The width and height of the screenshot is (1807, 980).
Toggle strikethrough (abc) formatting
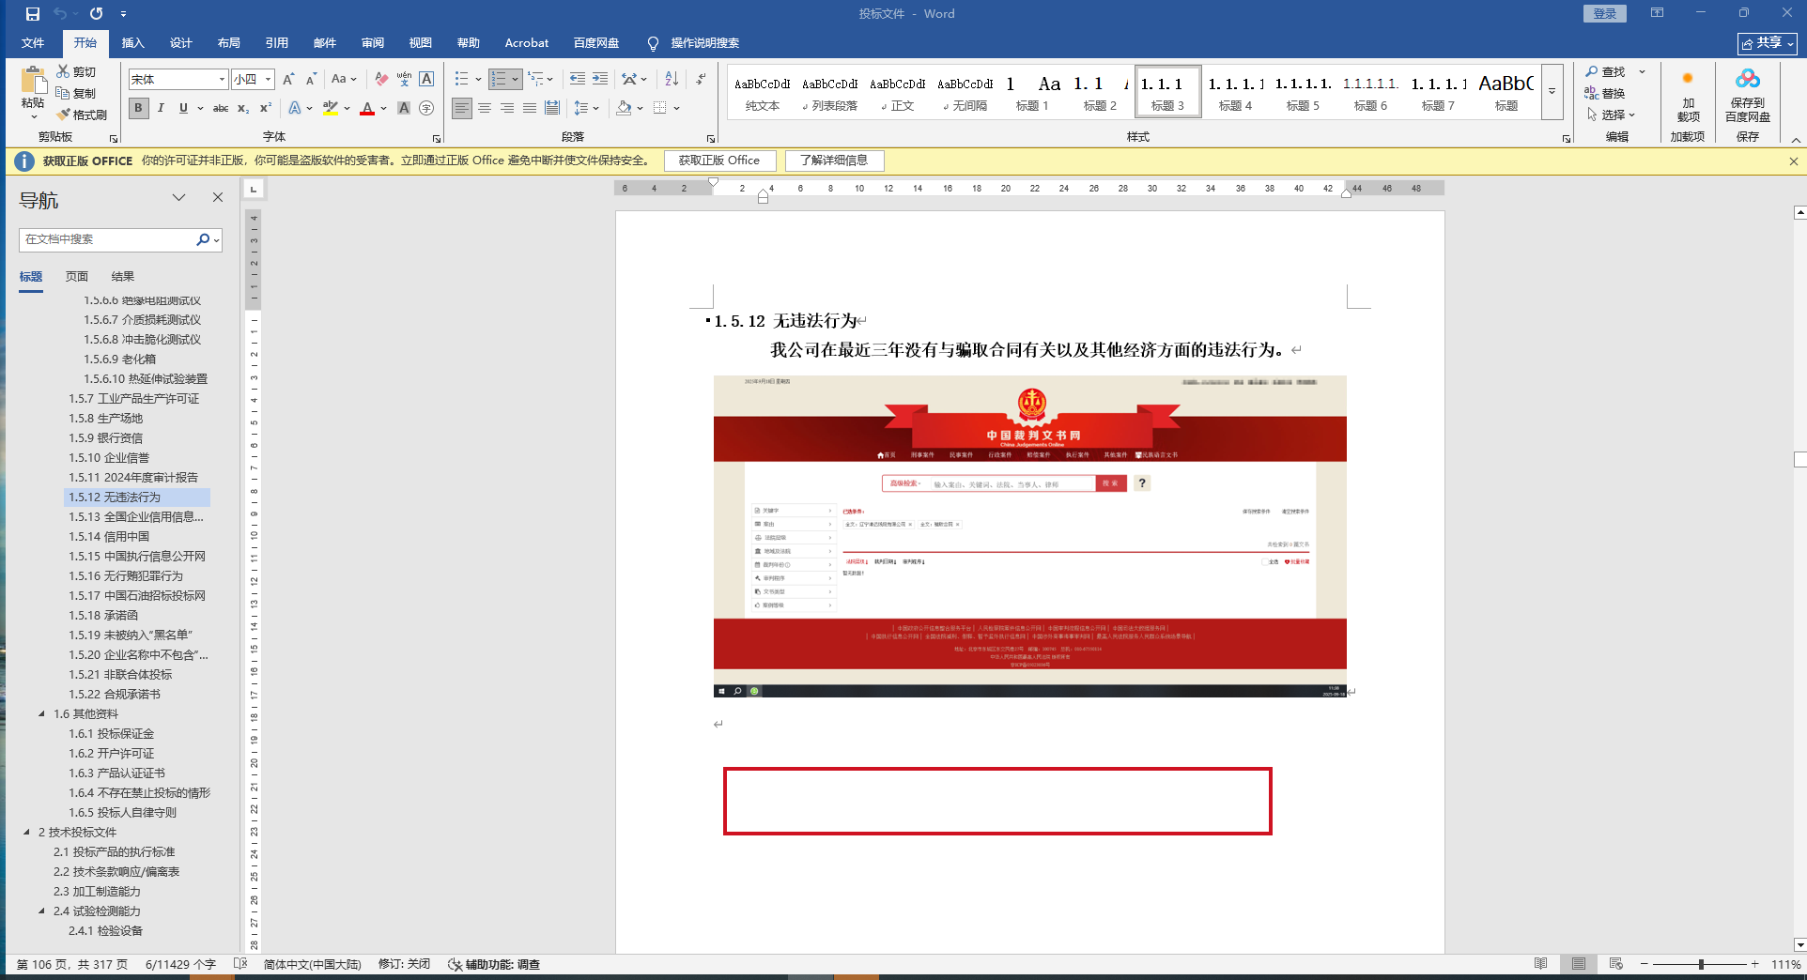pos(221,108)
